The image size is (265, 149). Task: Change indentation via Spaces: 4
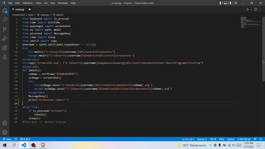202,139
